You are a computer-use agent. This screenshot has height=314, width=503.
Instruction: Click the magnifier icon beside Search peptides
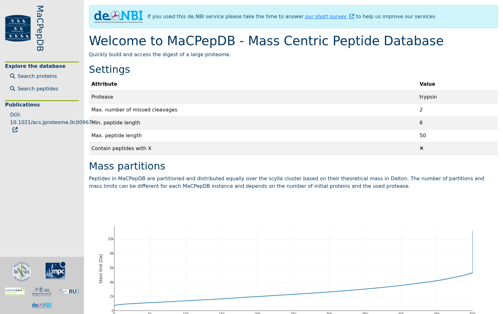13,89
